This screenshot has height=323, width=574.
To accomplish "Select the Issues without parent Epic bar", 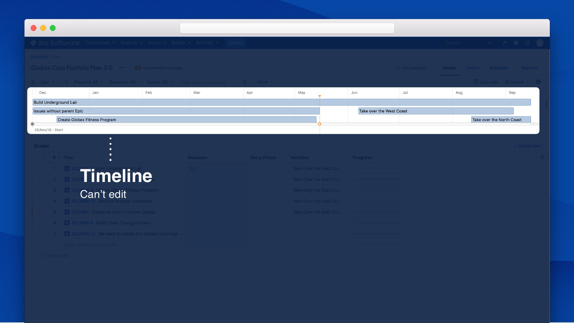I will click(176, 111).
